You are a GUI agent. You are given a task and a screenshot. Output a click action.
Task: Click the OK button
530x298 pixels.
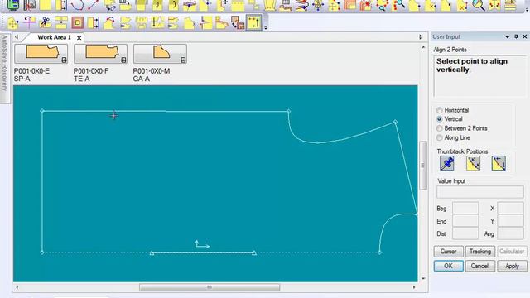(x=448, y=266)
